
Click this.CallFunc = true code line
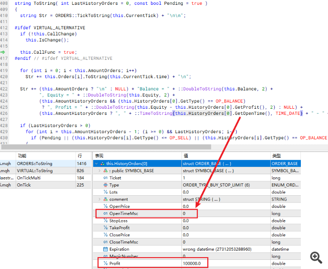[49, 52]
